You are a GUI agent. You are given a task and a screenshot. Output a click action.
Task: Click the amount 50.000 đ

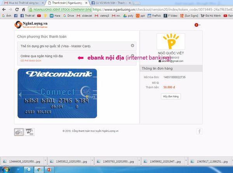[x=169, y=87]
